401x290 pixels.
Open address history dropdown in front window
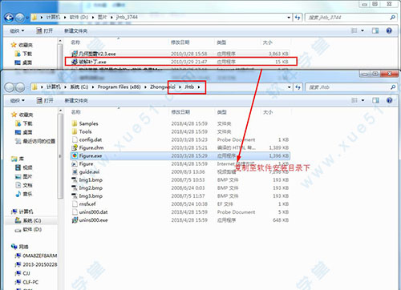coord(289,87)
